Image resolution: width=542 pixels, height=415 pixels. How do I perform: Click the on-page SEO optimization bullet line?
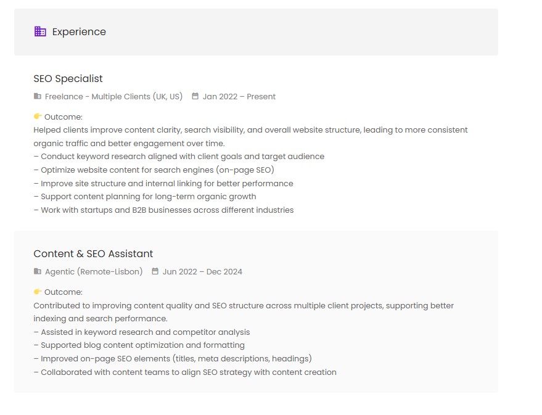click(x=154, y=170)
